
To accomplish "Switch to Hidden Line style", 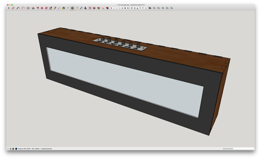I will click(x=119, y=8).
